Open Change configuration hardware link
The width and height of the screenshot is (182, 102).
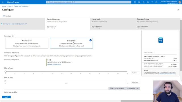pyautogui.click(x=54, y=64)
